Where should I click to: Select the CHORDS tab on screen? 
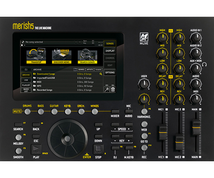point(110,58)
